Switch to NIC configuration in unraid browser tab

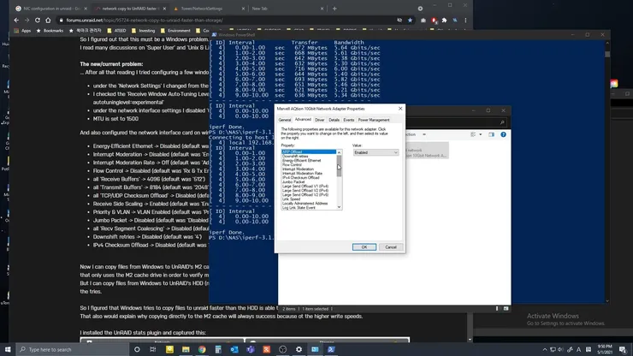point(51,9)
